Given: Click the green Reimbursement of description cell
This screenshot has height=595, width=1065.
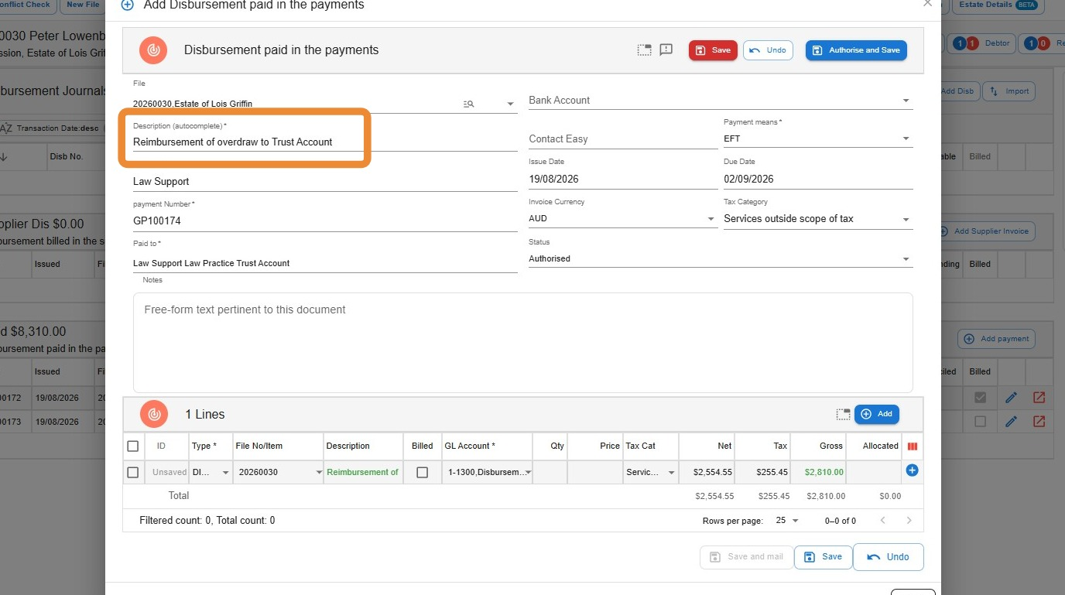Looking at the screenshot, I should (x=363, y=472).
